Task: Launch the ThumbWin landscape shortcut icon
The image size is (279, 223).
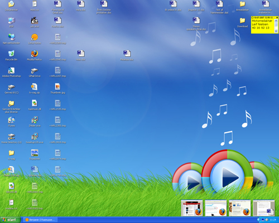Action: click(35, 153)
